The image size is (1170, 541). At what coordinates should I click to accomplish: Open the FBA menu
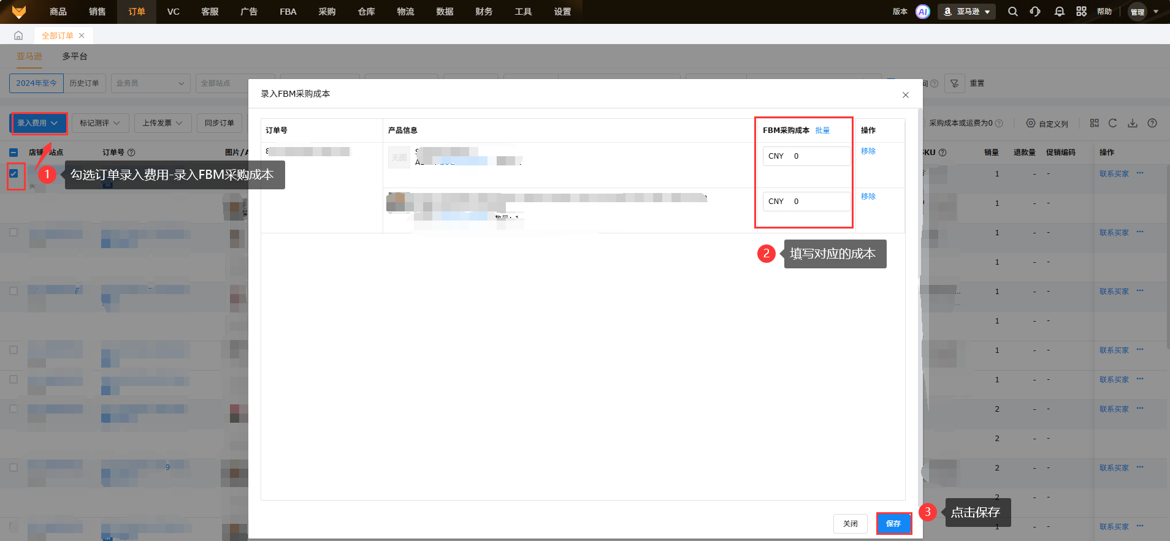click(x=288, y=12)
